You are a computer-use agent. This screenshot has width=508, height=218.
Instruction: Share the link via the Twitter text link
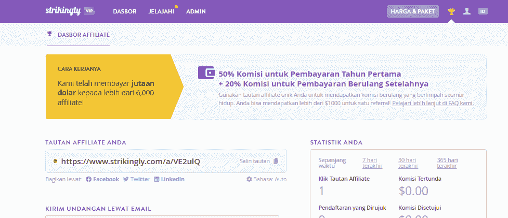pyautogui.click(x=140, y=179)
